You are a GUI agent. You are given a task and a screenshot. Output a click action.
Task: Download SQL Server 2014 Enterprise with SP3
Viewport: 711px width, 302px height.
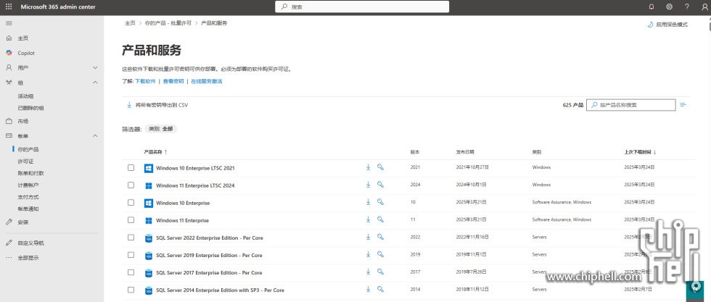(369, 289)
